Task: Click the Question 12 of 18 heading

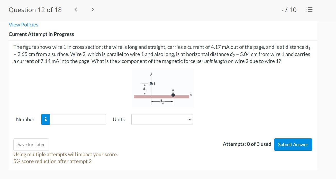Action: click(35, 10)
